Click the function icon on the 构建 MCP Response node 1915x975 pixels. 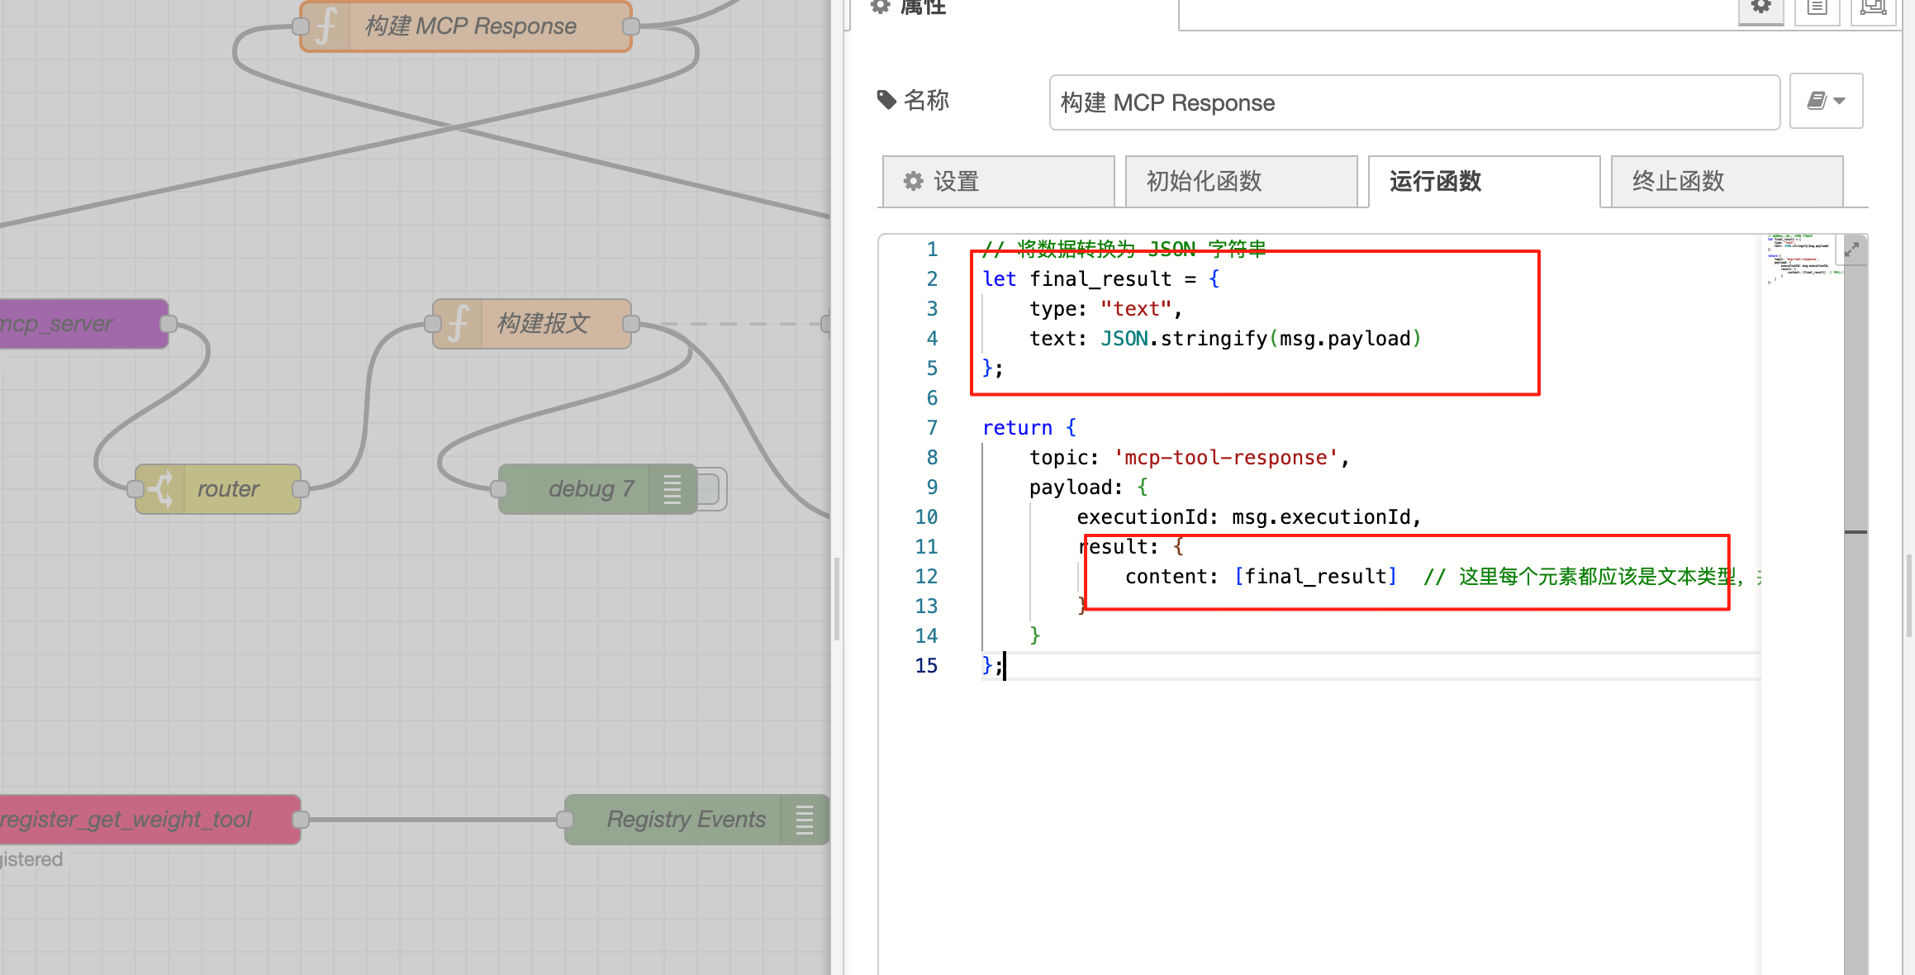coord(326,26)
